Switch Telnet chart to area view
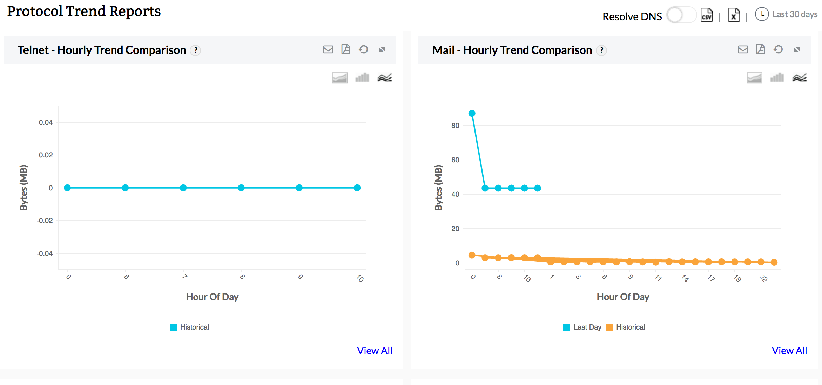Viewport: 822px width, 385px height. tap(339, 77)
